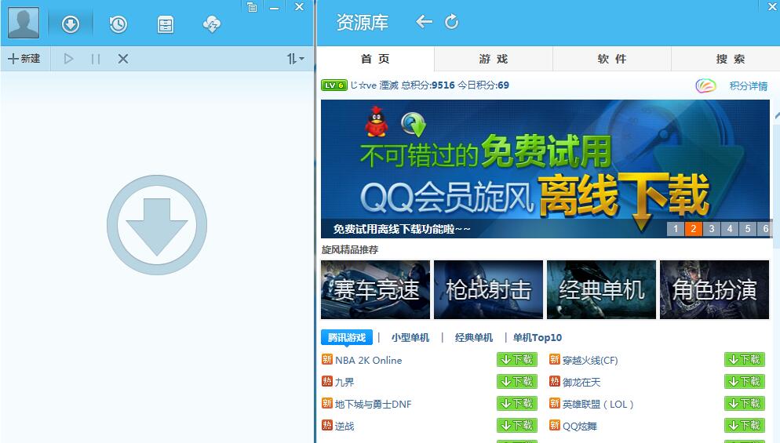The width and height of the screenshot is (780, 443).
Task: Open the 穿越火线(CF) link
Action: coord(590,360)
